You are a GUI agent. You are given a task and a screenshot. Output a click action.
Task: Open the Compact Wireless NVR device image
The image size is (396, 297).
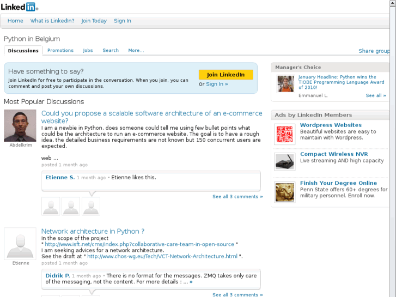[x=285, y=162]
